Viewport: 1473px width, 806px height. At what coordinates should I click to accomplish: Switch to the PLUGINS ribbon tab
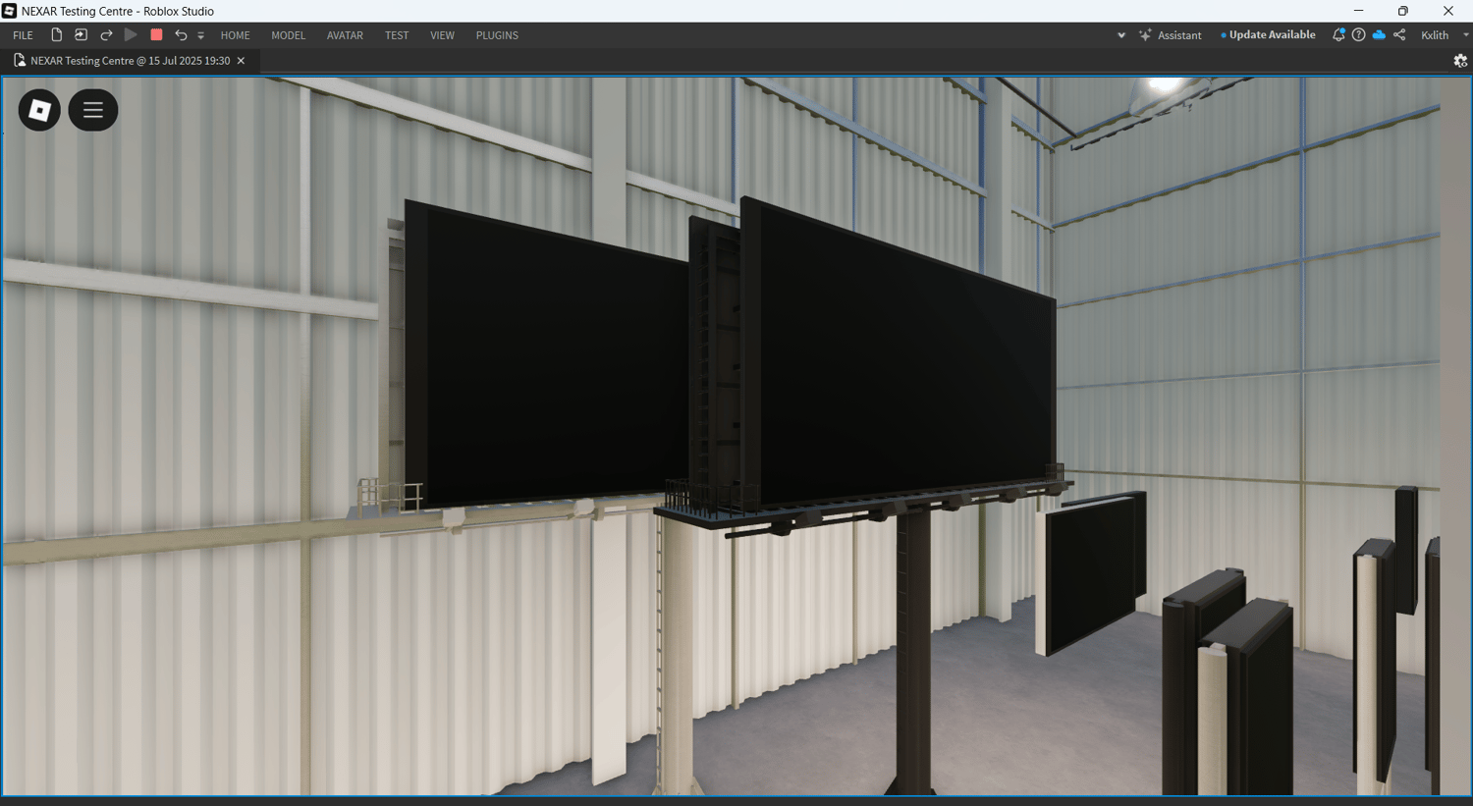tap(497, 35)
